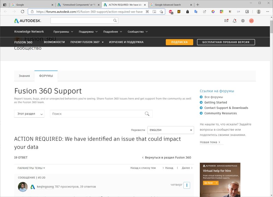The height and width of the screenshot is (197, 273).
Task: Click the gold star bookmark extension icon
Action: (179, 12)
